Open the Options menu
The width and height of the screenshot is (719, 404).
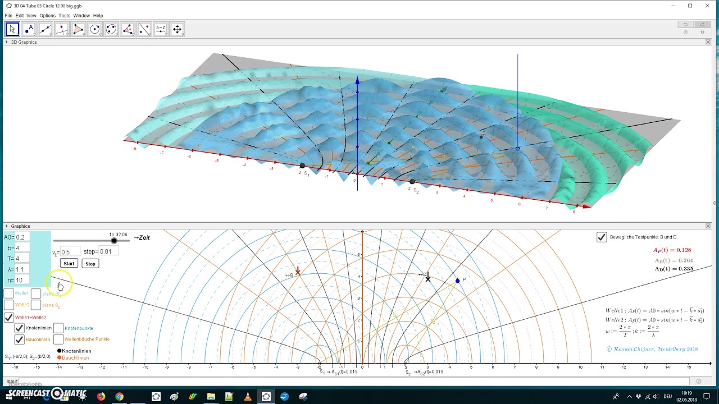pos(47,16)
